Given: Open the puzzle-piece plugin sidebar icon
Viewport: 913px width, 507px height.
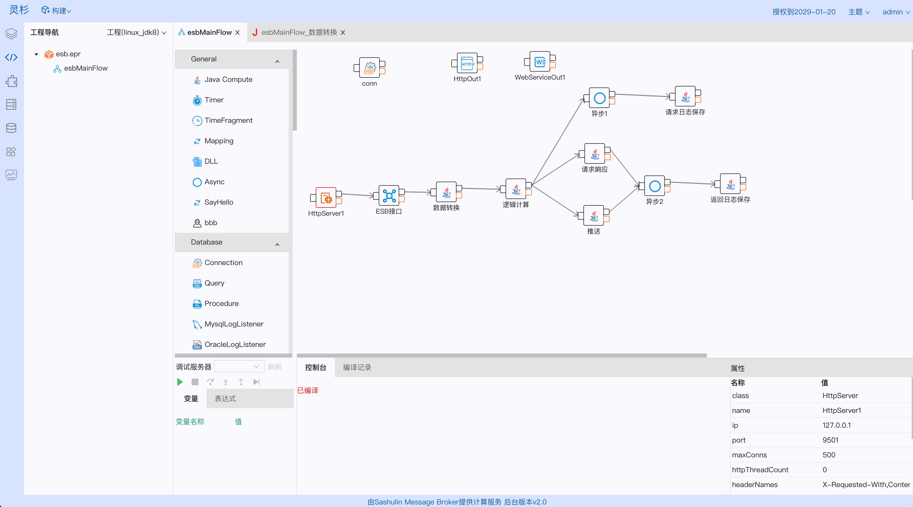Looking at the screenshot, I should 11,81.
